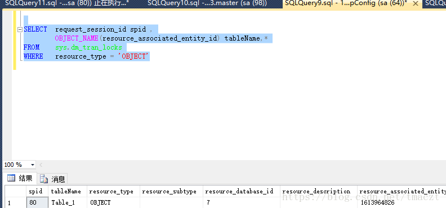Select the database id cell 7

[x=242, y=202]
